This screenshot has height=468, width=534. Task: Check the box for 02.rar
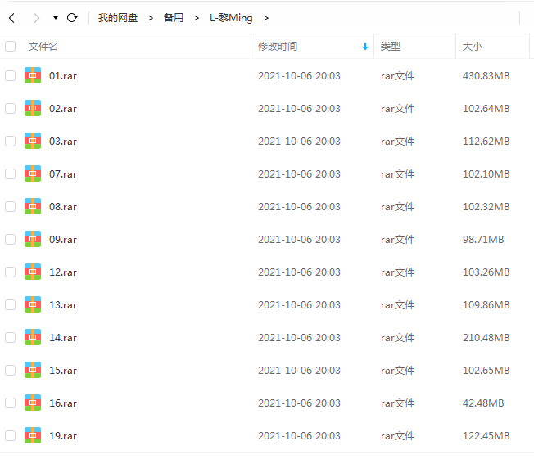point(10,108)
